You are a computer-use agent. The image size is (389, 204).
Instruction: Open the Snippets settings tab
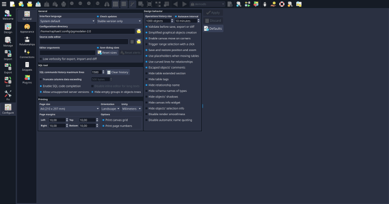point(27,67)
